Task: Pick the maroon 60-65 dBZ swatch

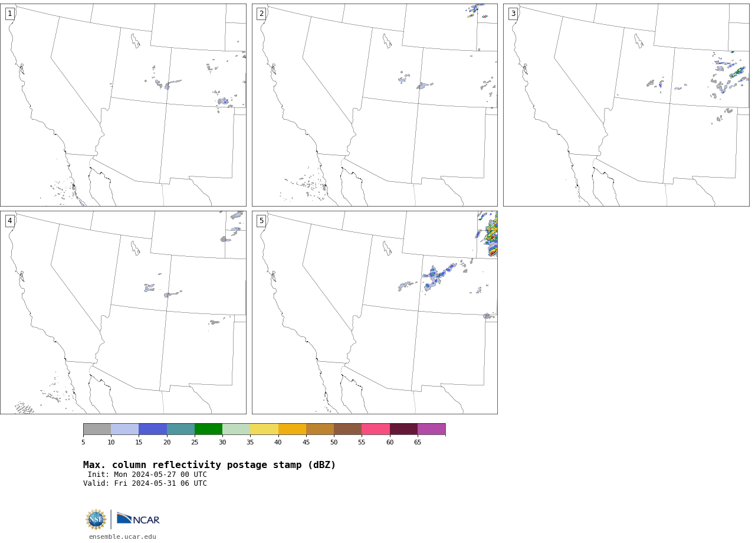Action: click(403, 429)
